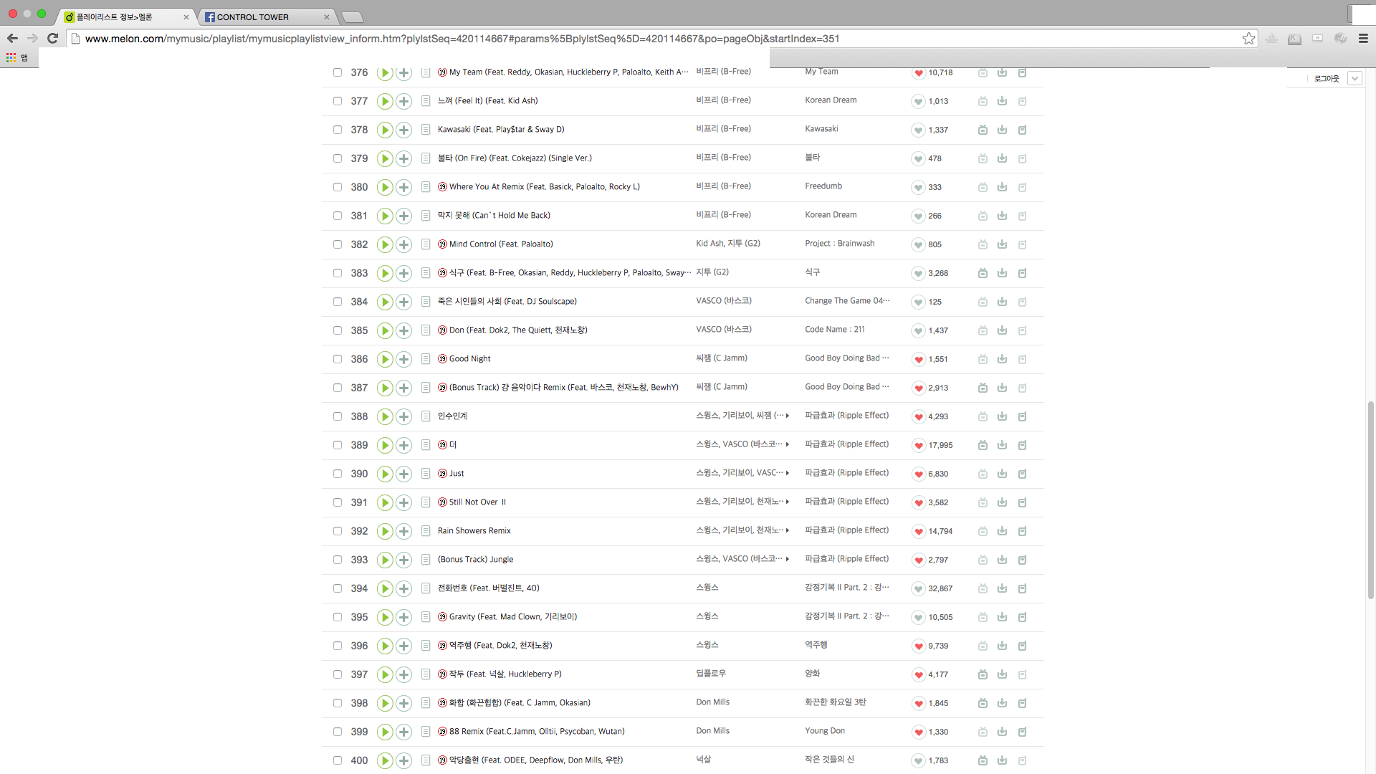1376x774 pixels.
Task: Expand artist list for song 390 Just
Action: point(788,473)
